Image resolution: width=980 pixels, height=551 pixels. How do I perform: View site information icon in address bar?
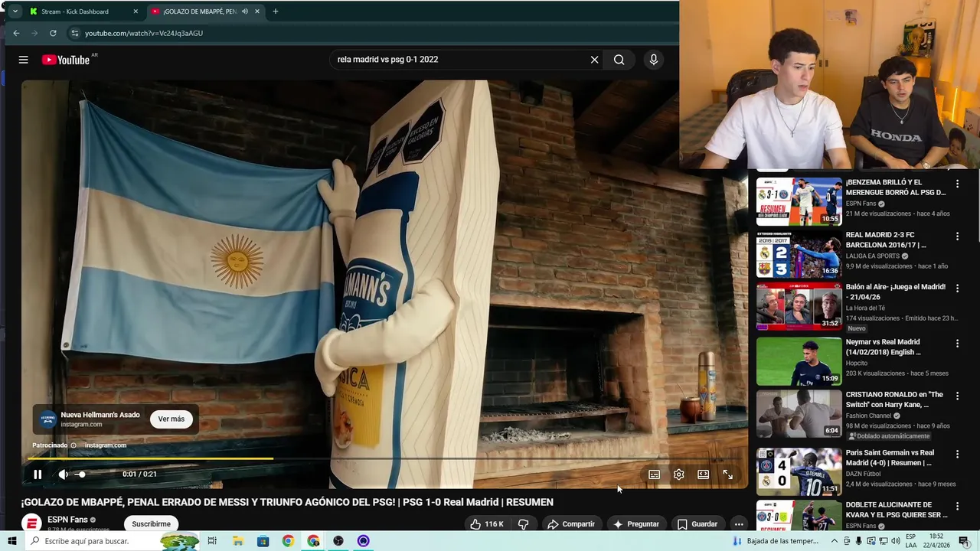[74, 33]
